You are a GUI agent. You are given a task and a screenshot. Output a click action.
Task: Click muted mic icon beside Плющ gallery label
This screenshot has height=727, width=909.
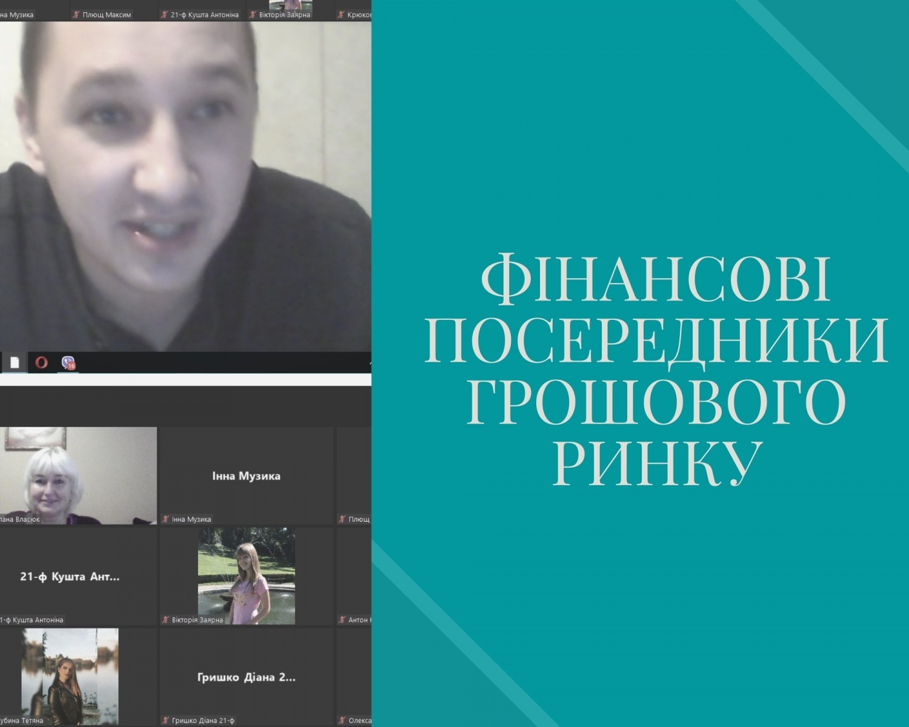342,519
